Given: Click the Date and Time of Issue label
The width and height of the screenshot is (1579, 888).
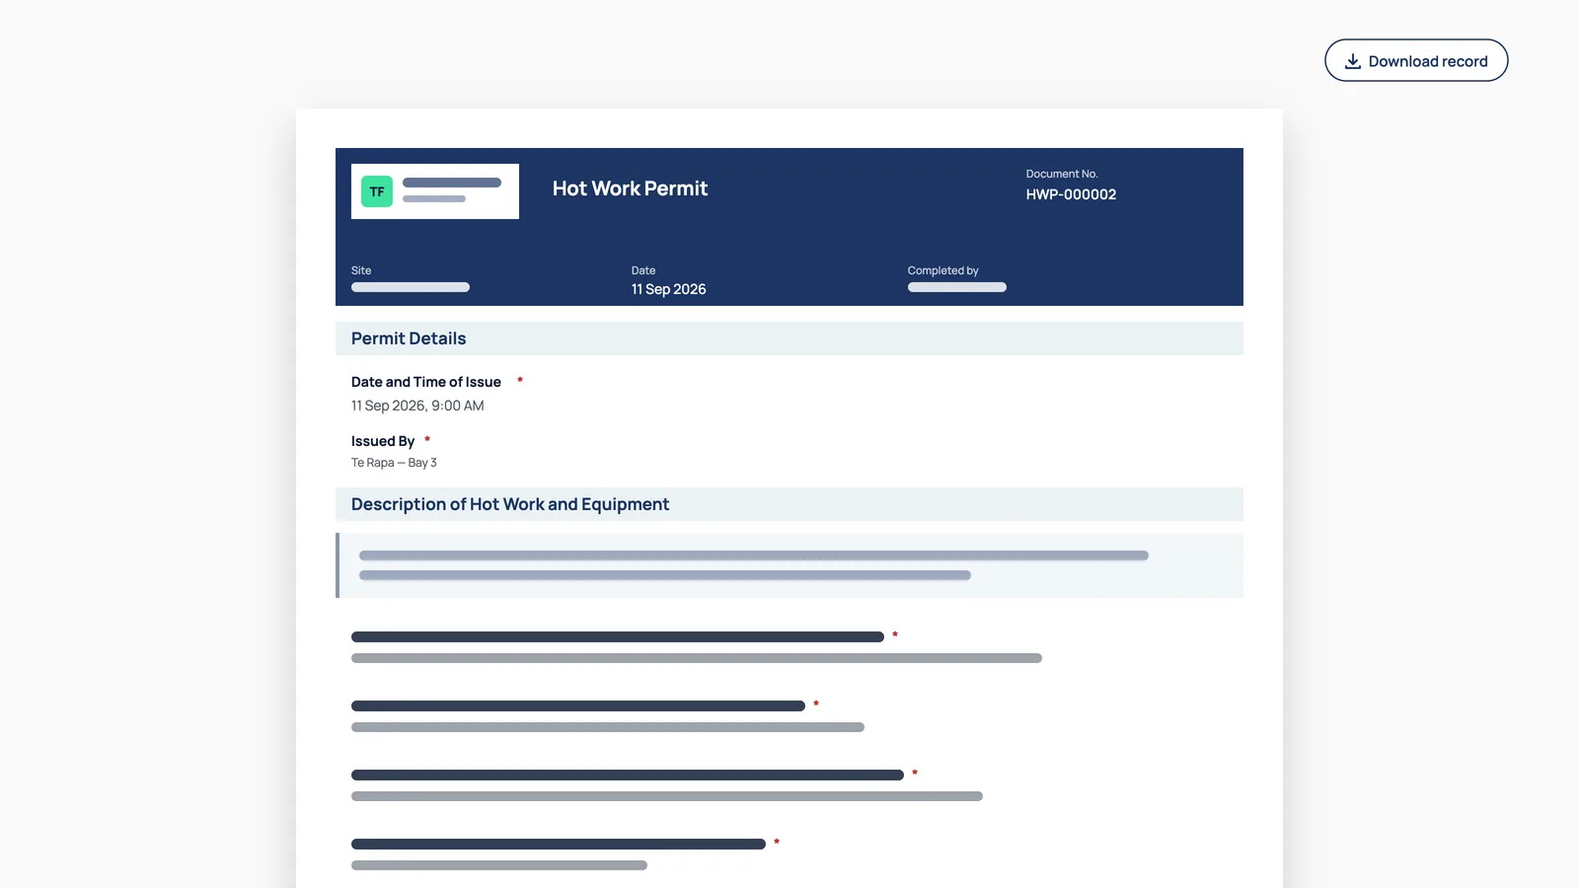Looking at the screenshot, I should [x=426, y=382].
